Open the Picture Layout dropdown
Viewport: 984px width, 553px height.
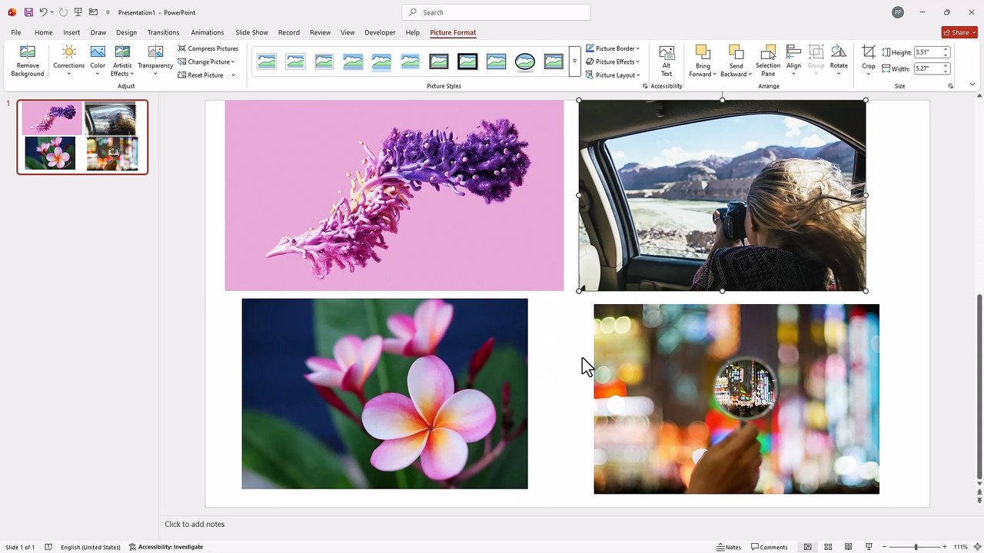point(613,75)
